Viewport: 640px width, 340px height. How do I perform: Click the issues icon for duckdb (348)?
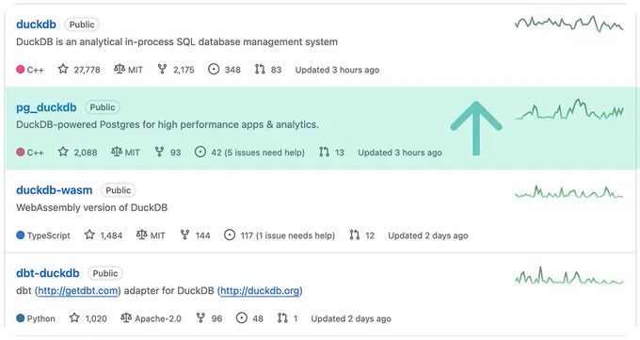[214, 70]
